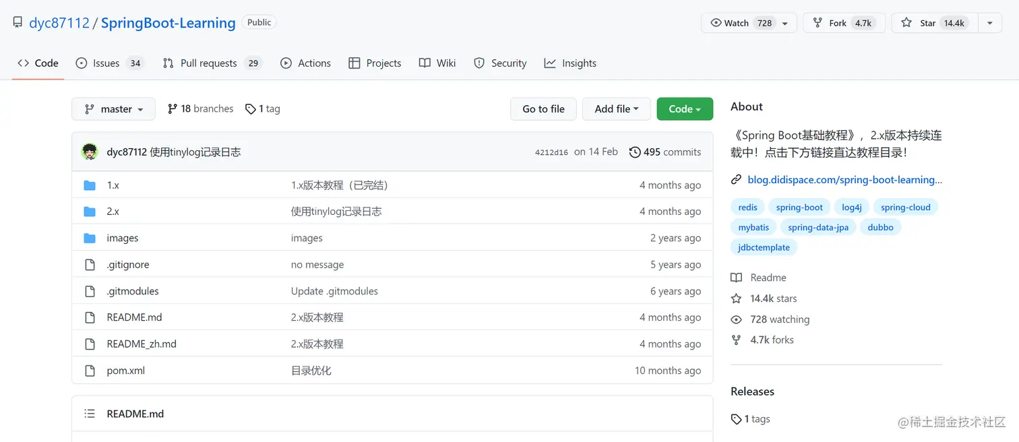Click the dyc87112 avatar in commit bar
This screenshot has width=1019, height=442.
click(x=90, y=152)
